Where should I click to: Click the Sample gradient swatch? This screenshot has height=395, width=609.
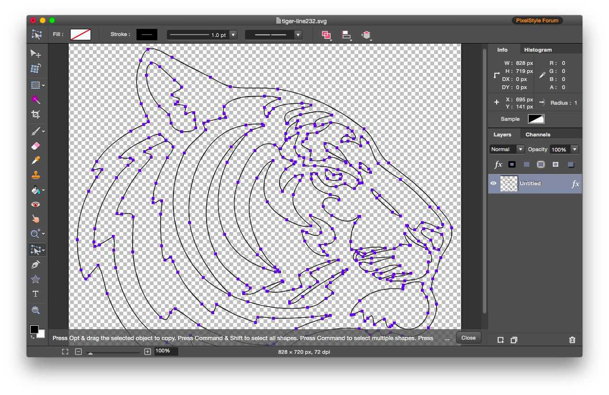click(x=536, y=119)
